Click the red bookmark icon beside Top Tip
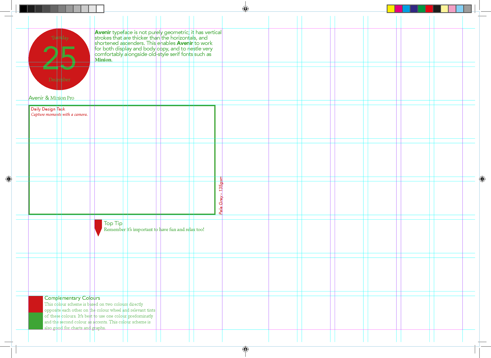 pyautogui.click(x=98, y=228)
